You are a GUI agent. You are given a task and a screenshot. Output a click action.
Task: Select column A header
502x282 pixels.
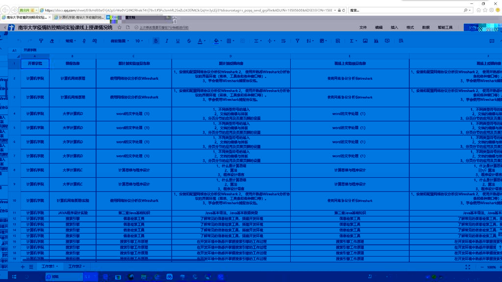pyautogui.click(x=35, y=56)
